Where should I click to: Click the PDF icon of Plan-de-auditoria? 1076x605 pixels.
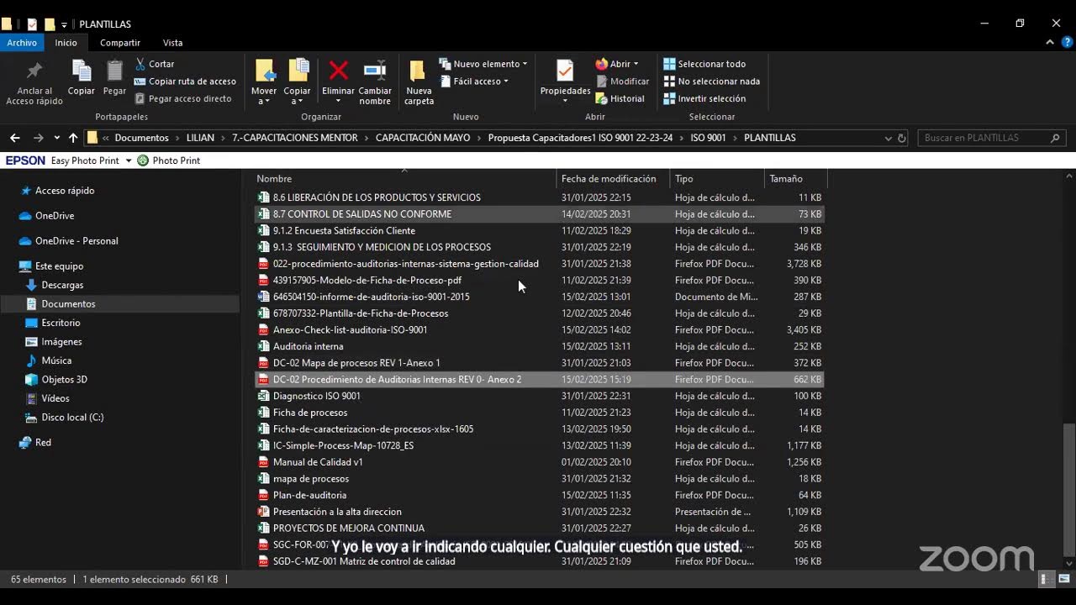(x=263, y=495)
